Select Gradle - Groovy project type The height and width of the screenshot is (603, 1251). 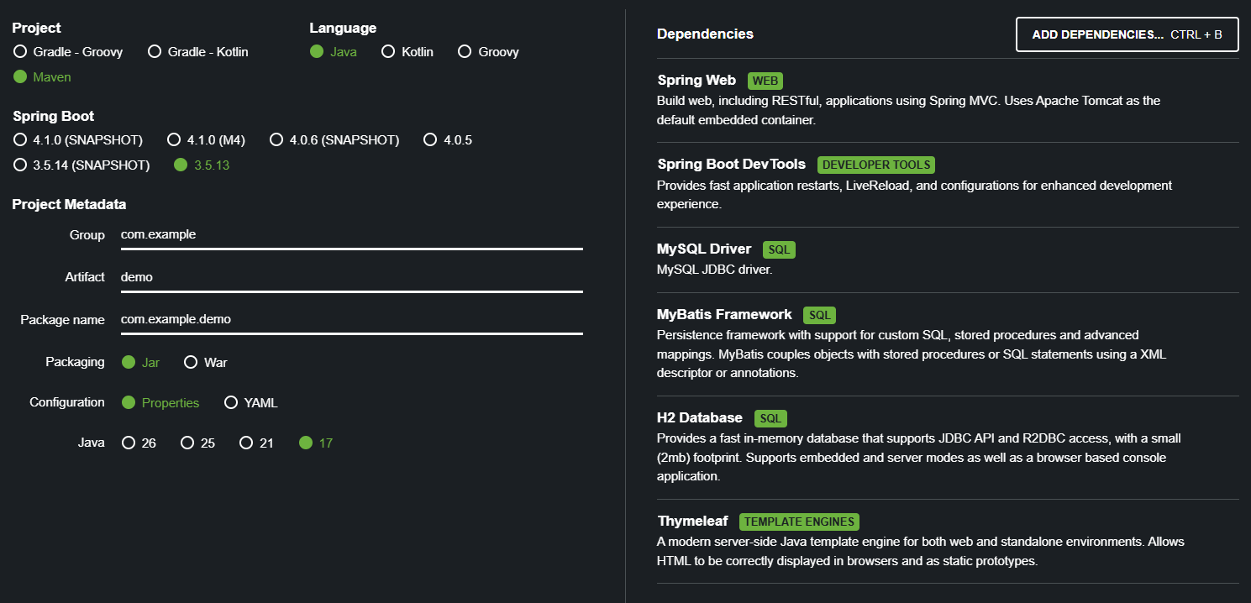tap(19, 51)
